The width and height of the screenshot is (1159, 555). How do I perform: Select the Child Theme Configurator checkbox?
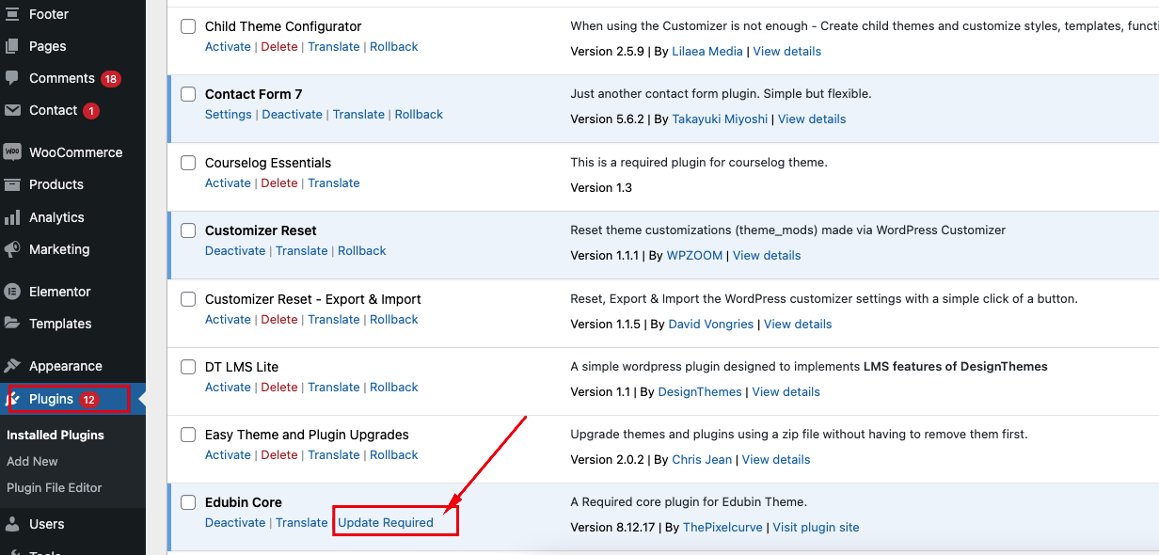point(188,26)
